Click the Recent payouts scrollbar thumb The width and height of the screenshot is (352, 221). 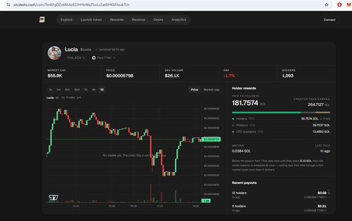coord(329,193)
